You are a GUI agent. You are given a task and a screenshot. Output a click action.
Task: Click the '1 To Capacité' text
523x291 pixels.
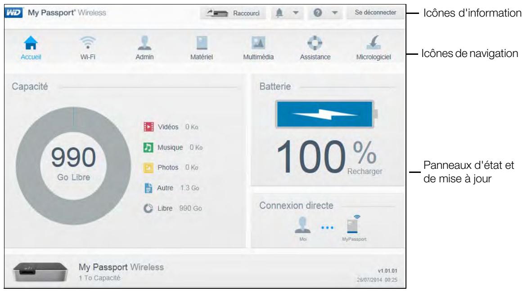99,278
